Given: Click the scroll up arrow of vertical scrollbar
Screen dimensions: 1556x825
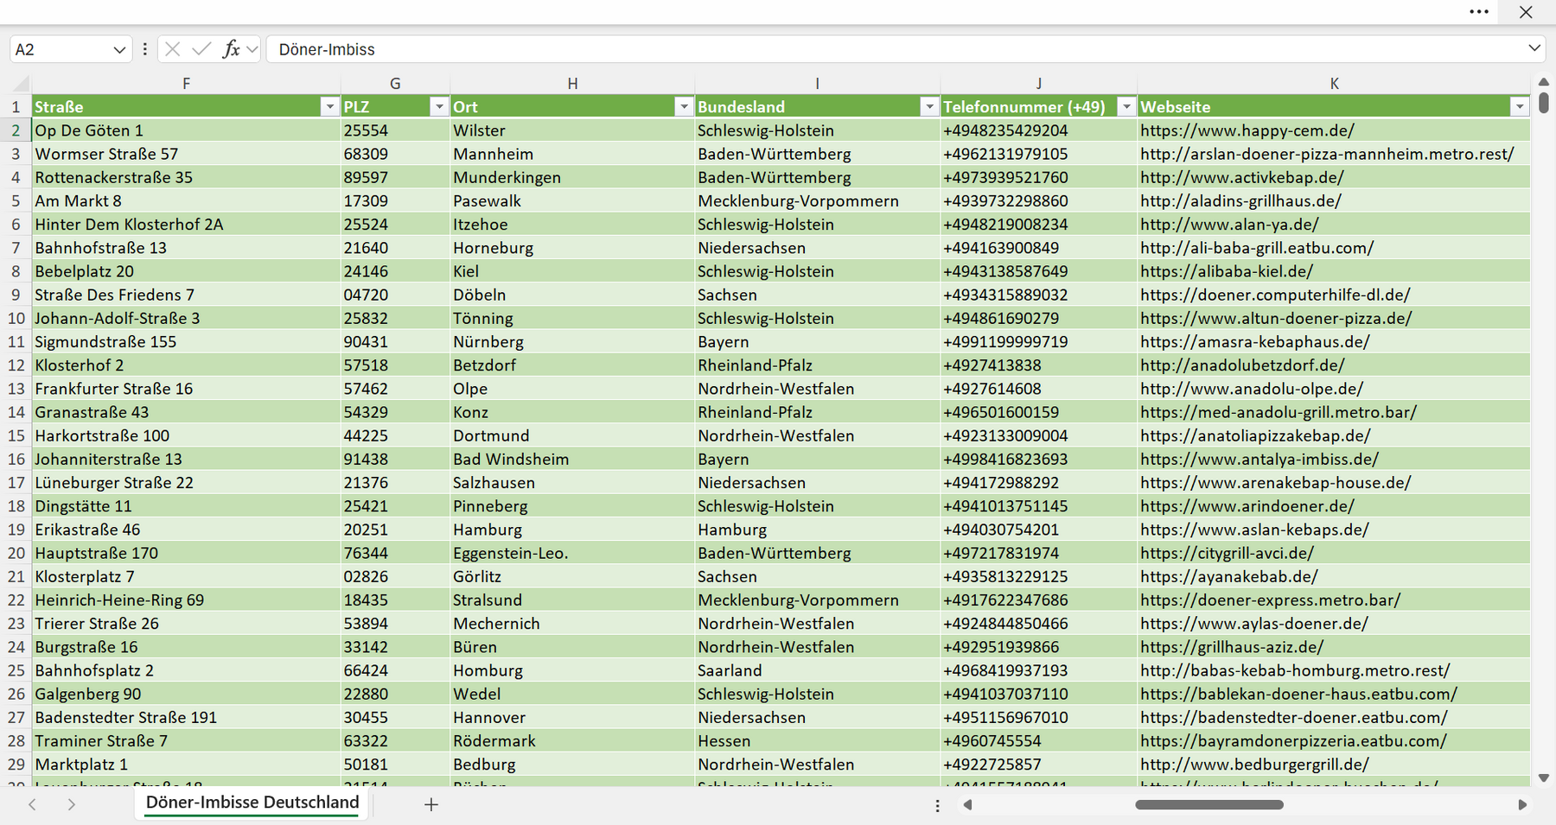Looking at the screenshot, I should tap(1544, 82).
